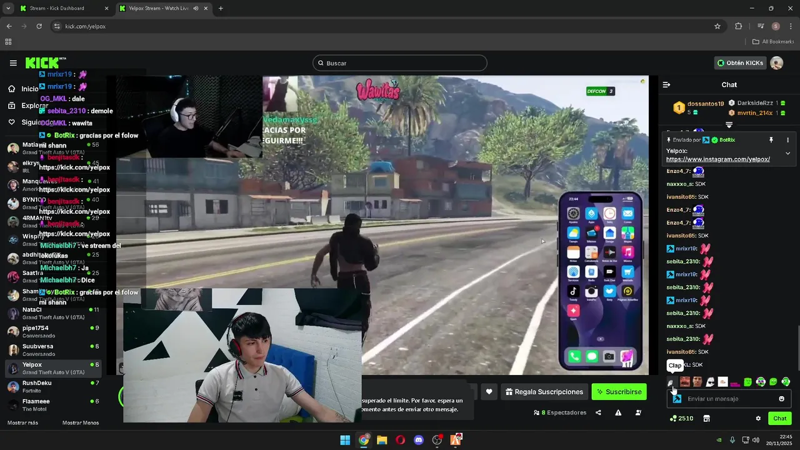
Task: Open a new browser tab
Action: point(221,8)
